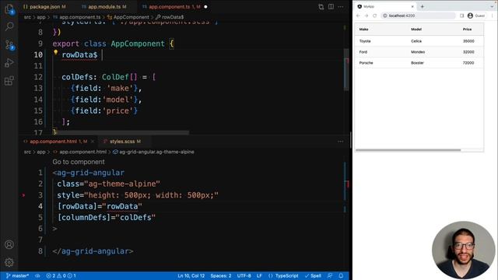
Task: Sort grid by Price column header
Action: click(467, 30)
